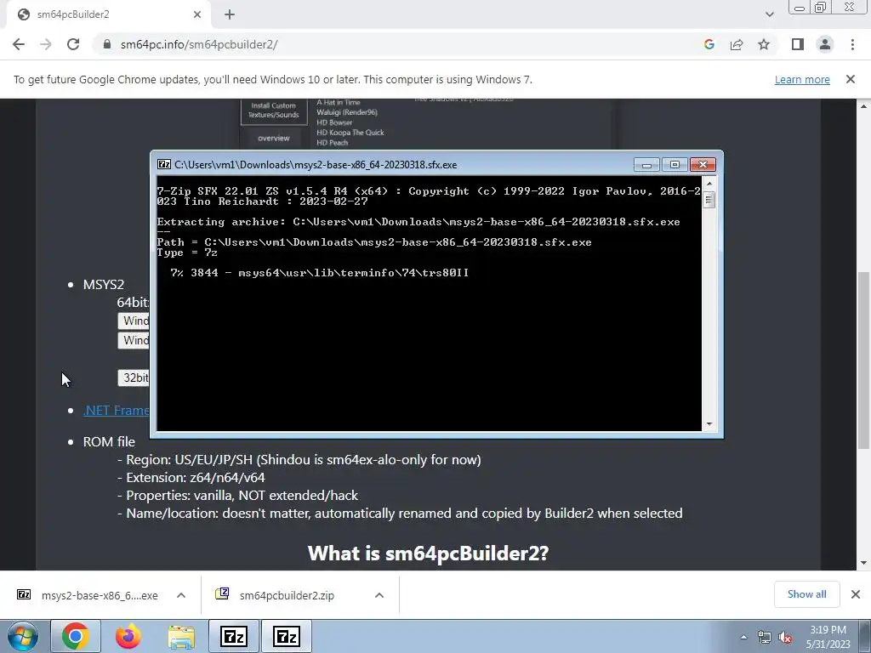871x653 pixels.
Task: Toggle Chrome side panel
Action: 798,44
